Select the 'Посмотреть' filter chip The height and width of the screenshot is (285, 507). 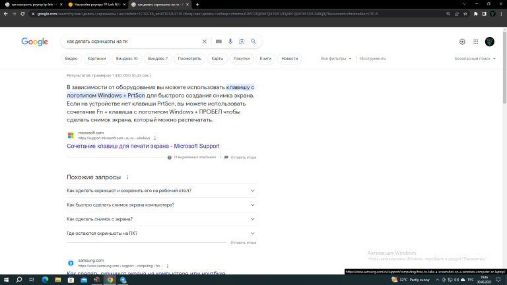pyautogui.click(x=189, y=59)
